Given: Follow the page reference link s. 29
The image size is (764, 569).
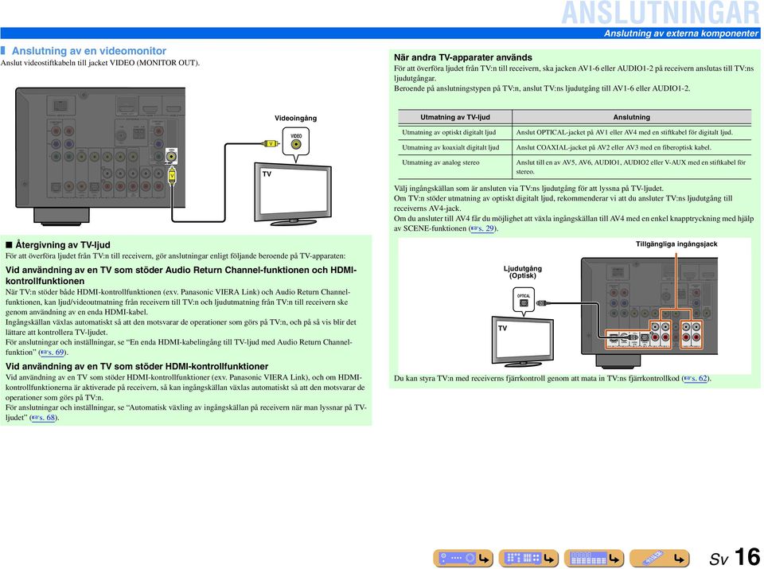Looking at the screenshot, I should pyautogui.click(x=483, y=228).
